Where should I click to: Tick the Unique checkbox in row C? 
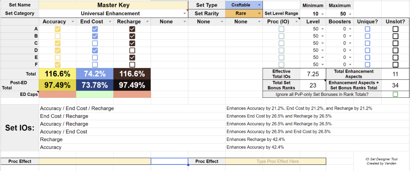point(367,43)
